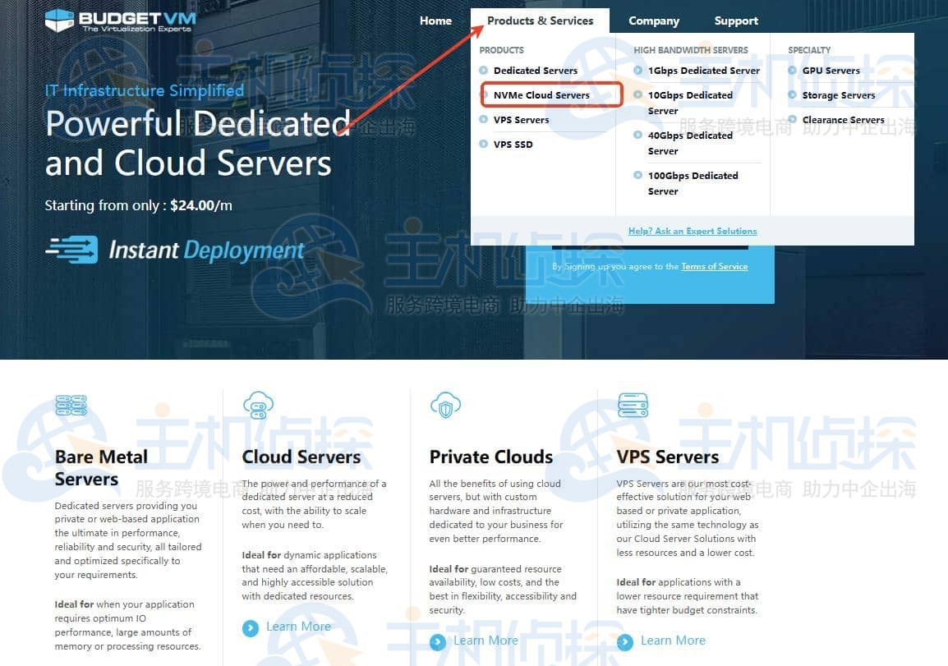Click bullet icon beside GPU Servers
Screen dimensions: 948x666
[793, 70]
